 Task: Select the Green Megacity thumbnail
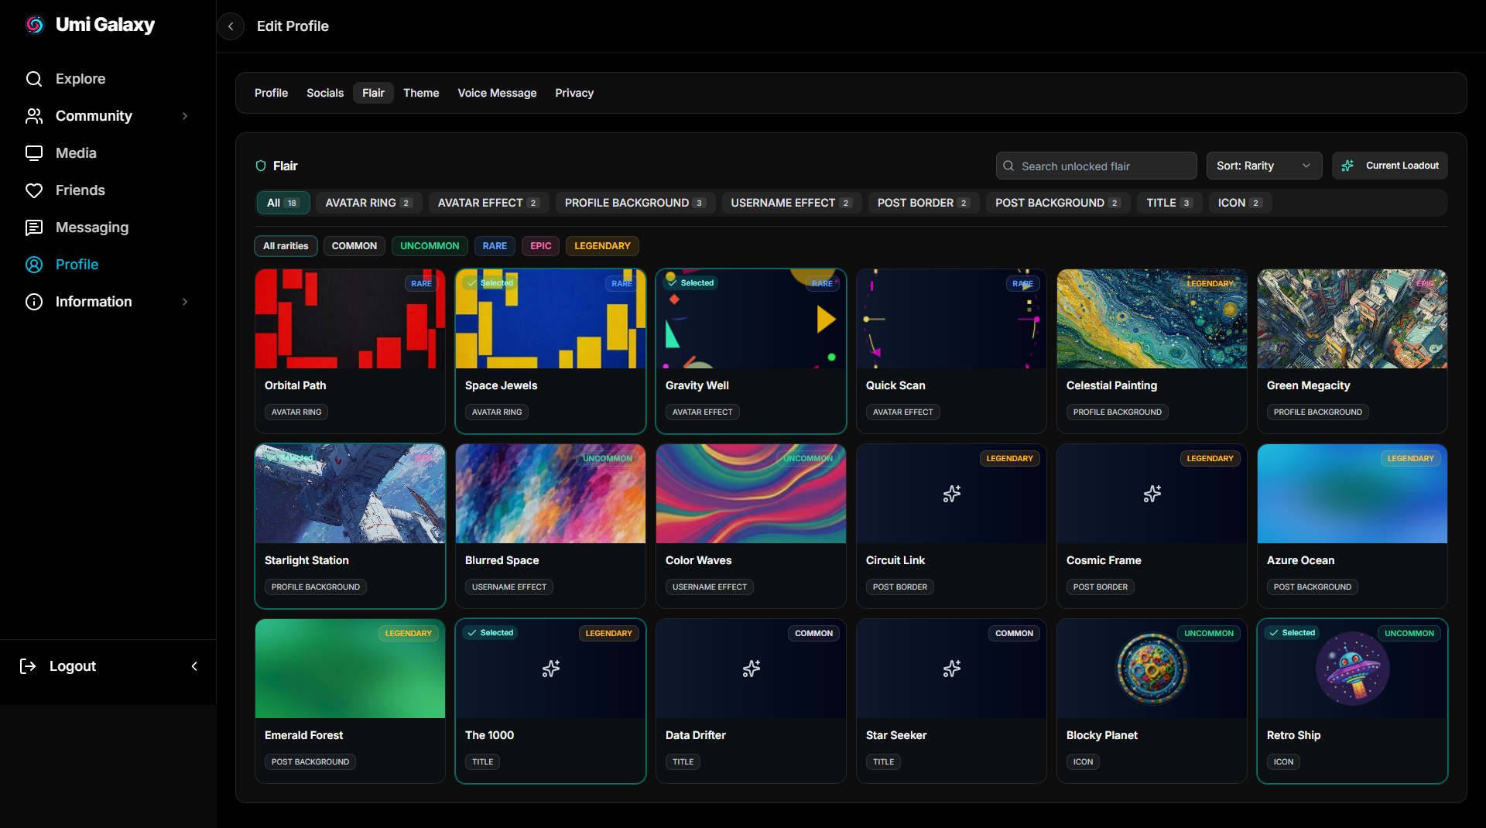1353,319
